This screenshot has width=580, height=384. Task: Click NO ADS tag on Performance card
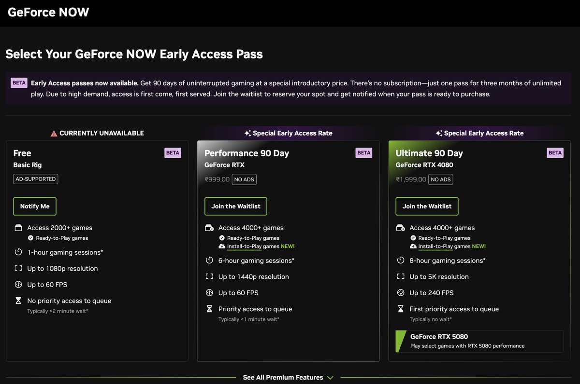[244, 179]
